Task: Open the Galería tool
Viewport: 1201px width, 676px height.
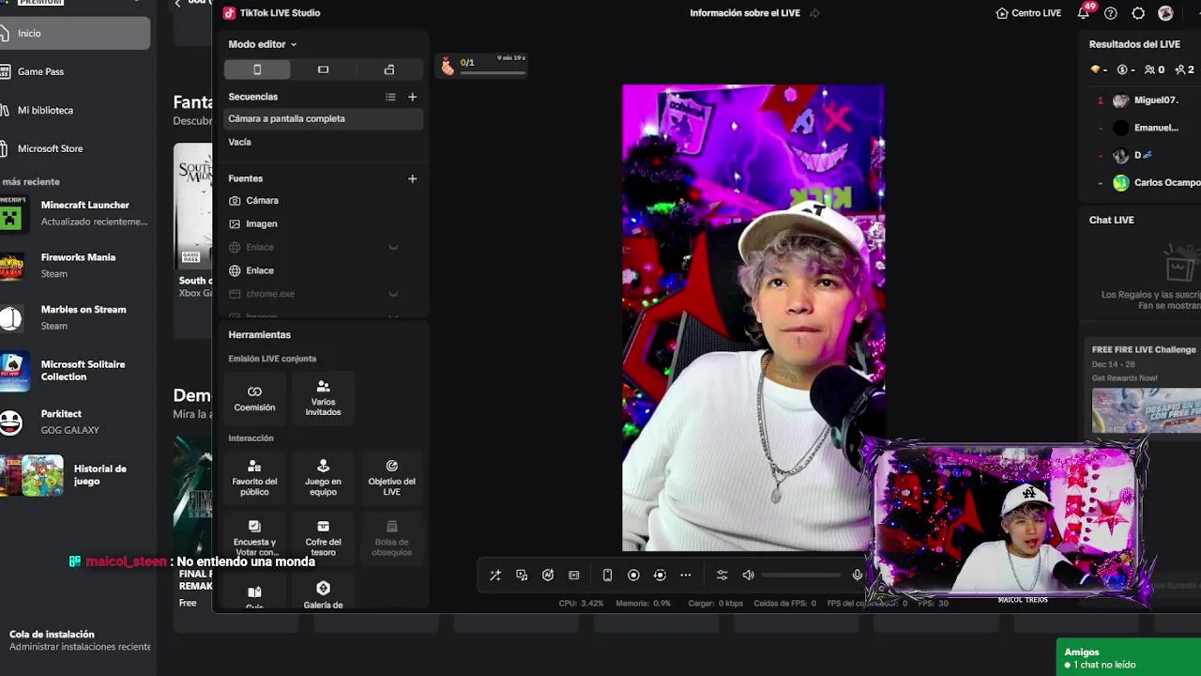Action: coord(323,593)
